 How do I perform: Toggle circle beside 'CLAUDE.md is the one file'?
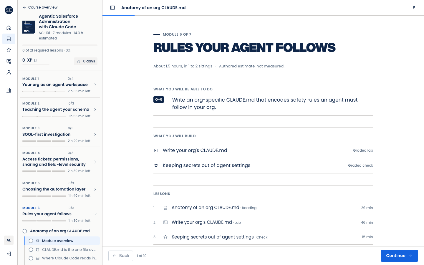point(31,250)
